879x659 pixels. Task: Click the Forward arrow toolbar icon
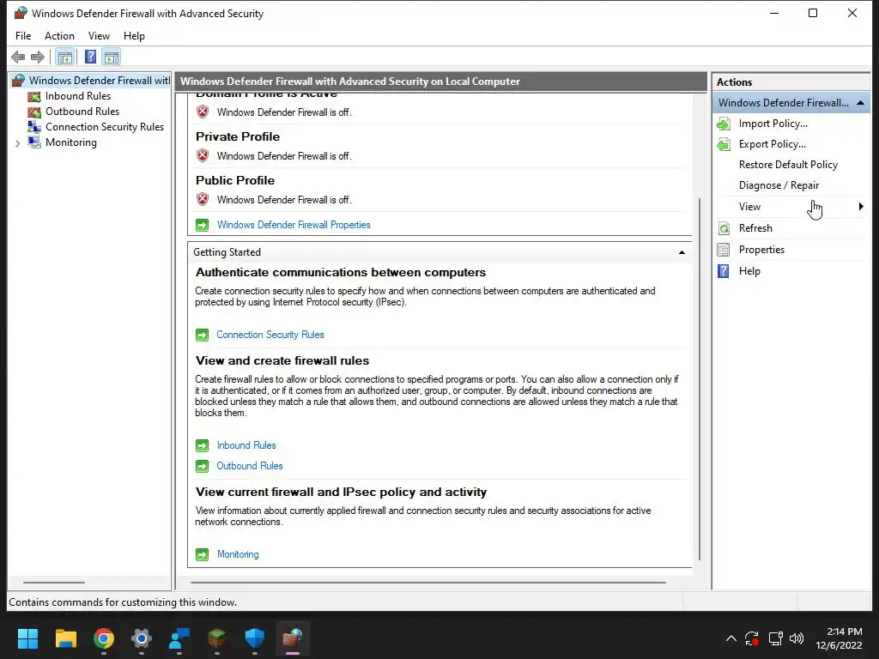point(38,57)
